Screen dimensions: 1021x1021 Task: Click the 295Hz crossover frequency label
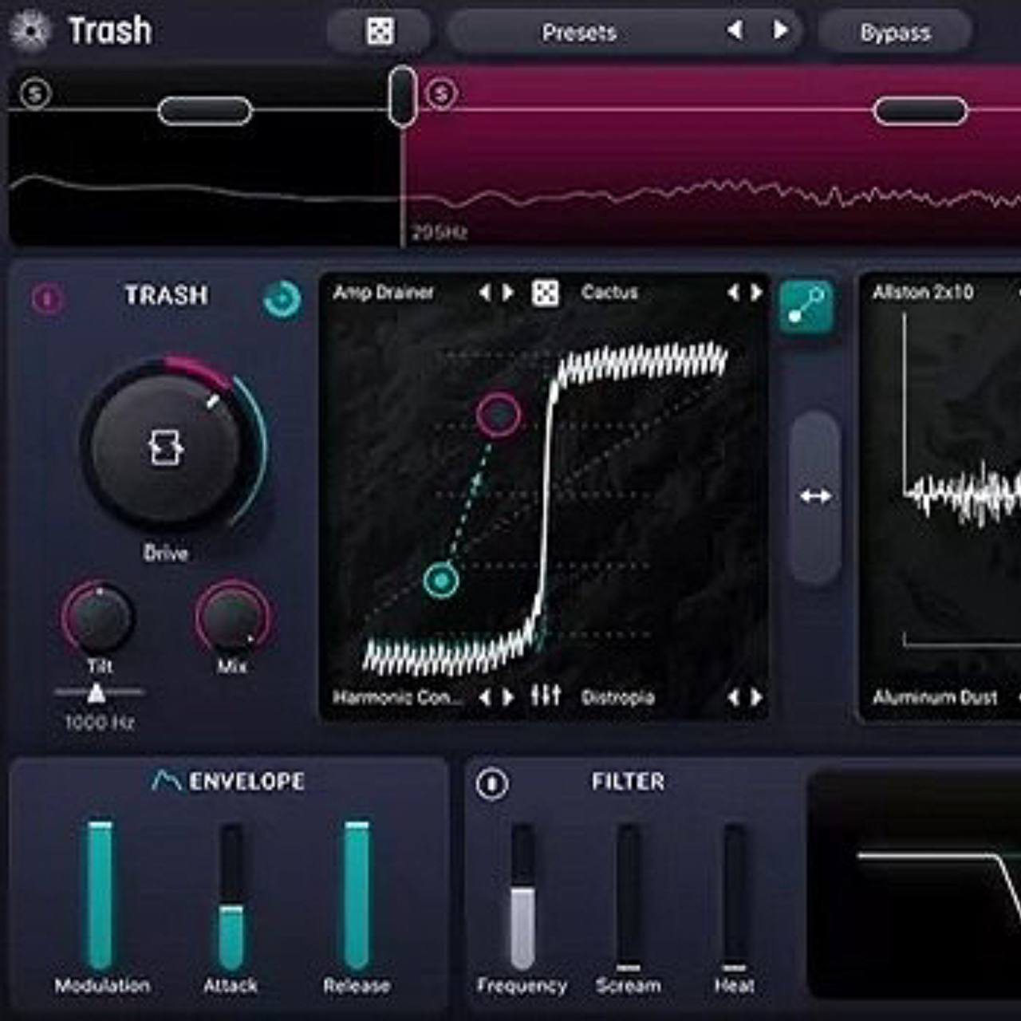click(x=439, y=232)
